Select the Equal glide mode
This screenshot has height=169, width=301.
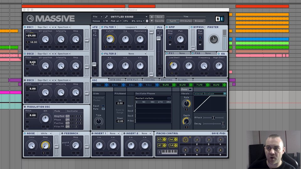[x=103, y=106]
